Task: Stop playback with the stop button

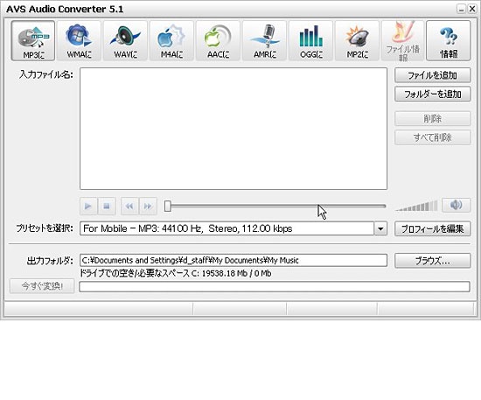Action: (107, 206)
